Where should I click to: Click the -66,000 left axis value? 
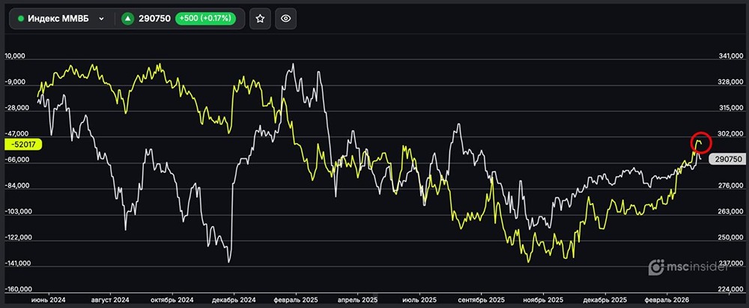[16, 160]
